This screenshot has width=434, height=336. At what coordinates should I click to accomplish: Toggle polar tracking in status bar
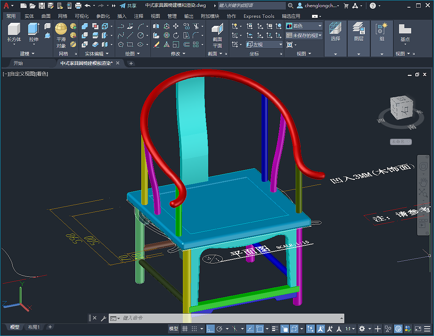[220, 329]
